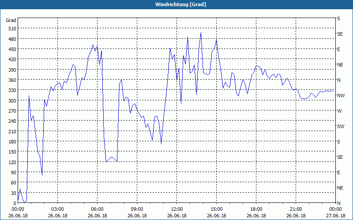Click the chart title Windrichtung [Grad]

pos(180,4)
